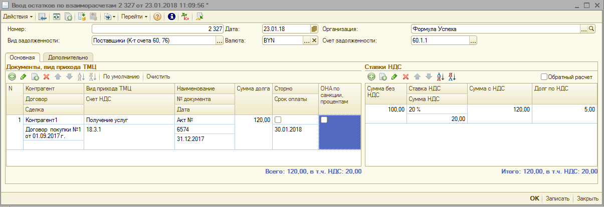
Task: Enable the Обратный расчет checkbox
Action: pyautogui.click(x=544, y=77)
